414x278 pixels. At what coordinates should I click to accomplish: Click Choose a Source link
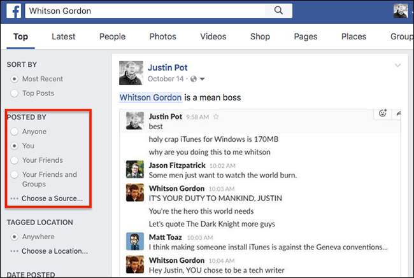(52, 198)
